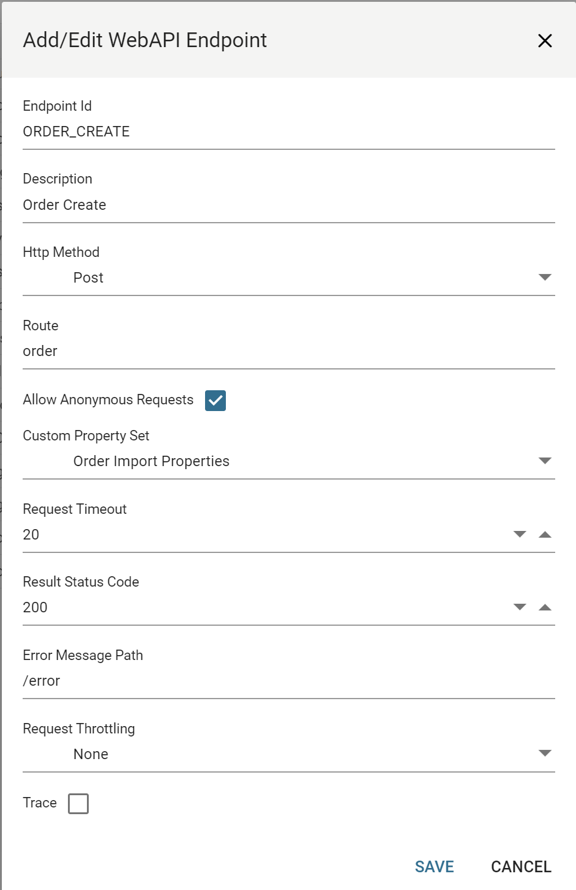Click the CANCEL button

tap(521, 867)
